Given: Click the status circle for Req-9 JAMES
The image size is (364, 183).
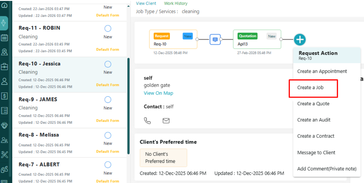Looking at the screenshot, I should tap(108, 100).
